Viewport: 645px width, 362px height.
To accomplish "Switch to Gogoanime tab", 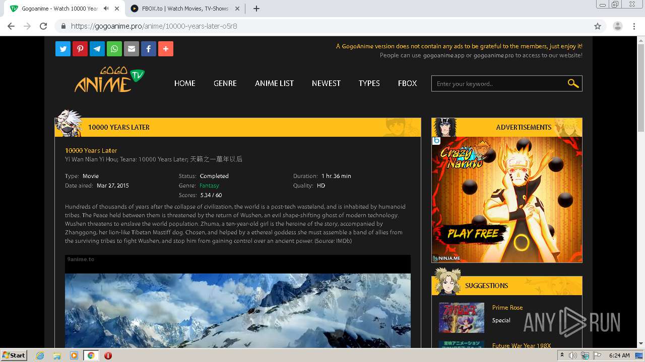I will click(x=63, y=9).
